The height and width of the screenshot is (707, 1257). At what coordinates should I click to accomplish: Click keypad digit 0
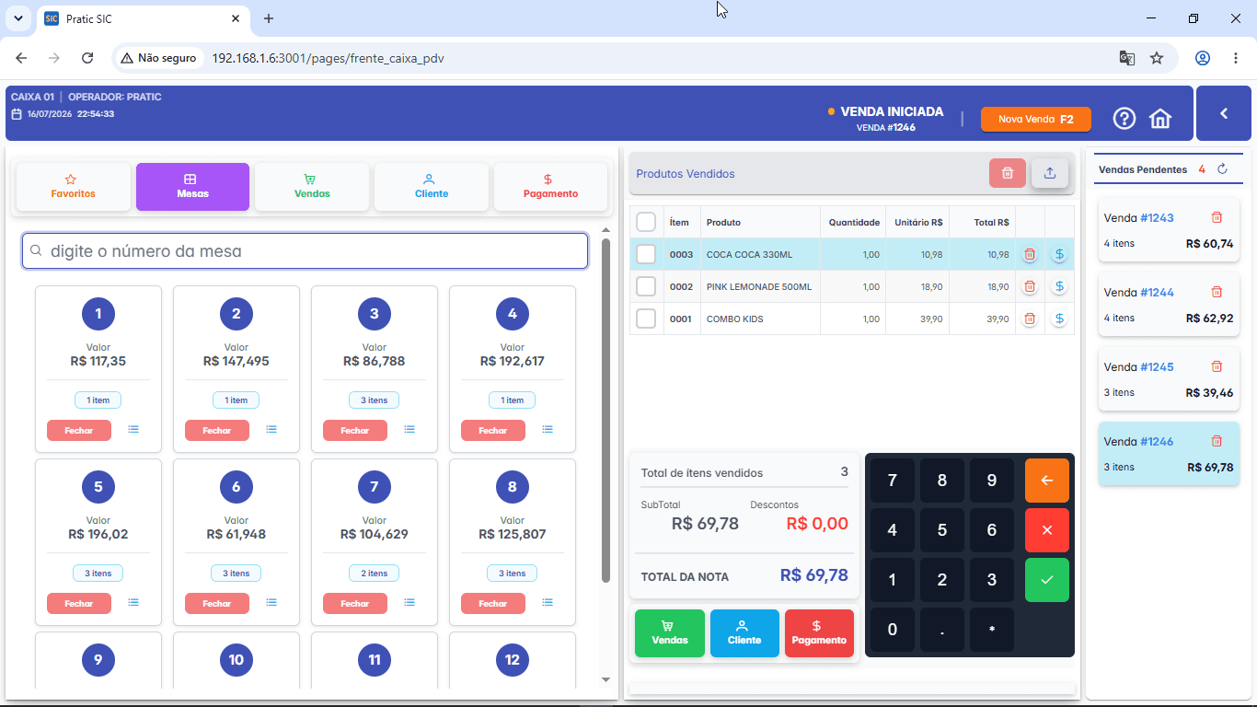click(x=893, y=630)
